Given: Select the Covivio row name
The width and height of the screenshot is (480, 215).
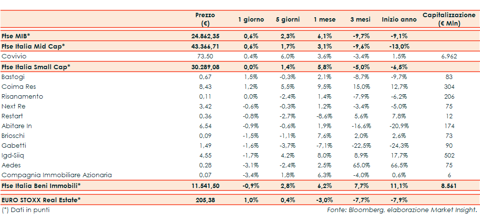Looking at the screenshot, I should [x=14, y=56].
